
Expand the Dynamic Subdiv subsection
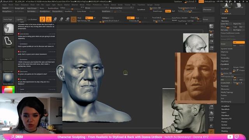(x=226, y=49)
